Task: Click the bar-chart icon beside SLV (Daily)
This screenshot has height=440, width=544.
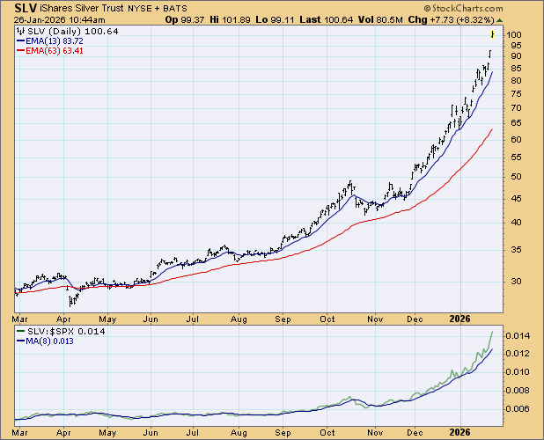Action: point(21,31)
